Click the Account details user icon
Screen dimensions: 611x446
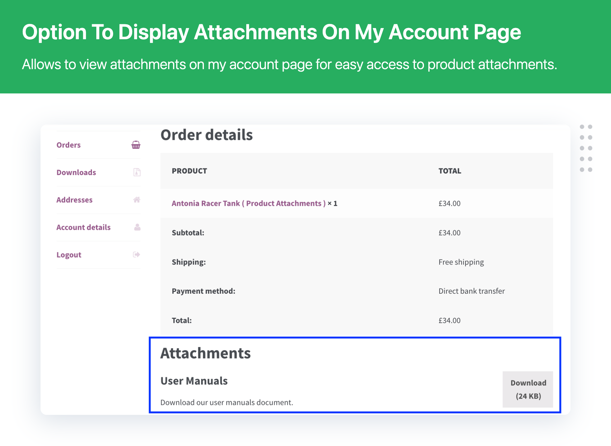click(137, 227)
